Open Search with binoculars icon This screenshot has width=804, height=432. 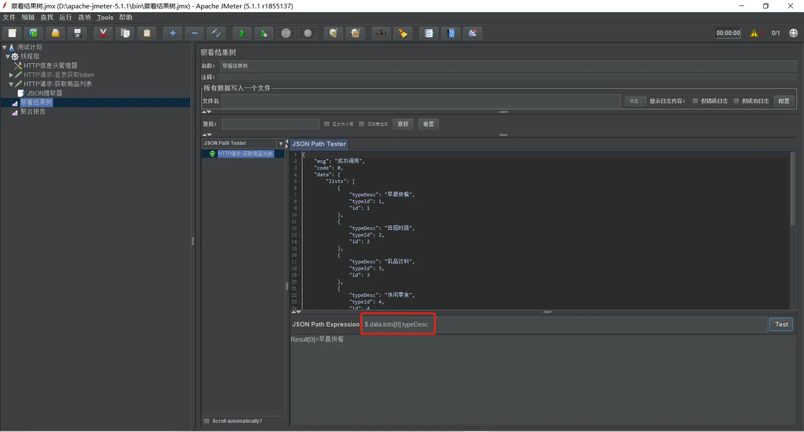[381, 33]
